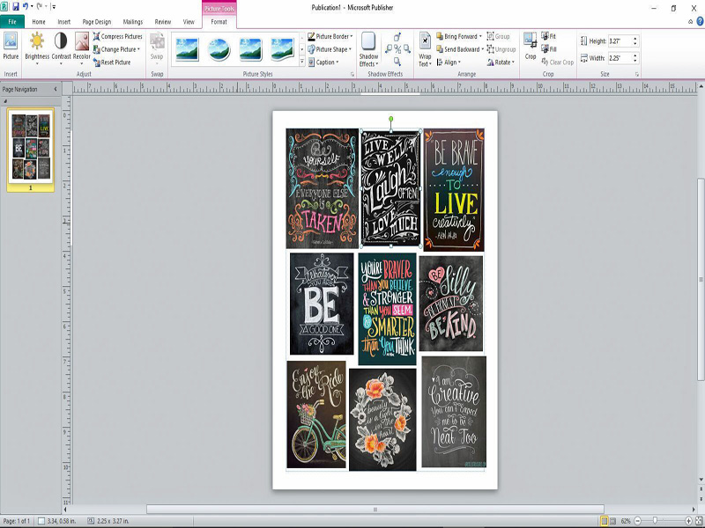Collapse the Page Navigation pane
This screenshot has width=705, height=528.
pyautogui.click(x=56, y=89)
